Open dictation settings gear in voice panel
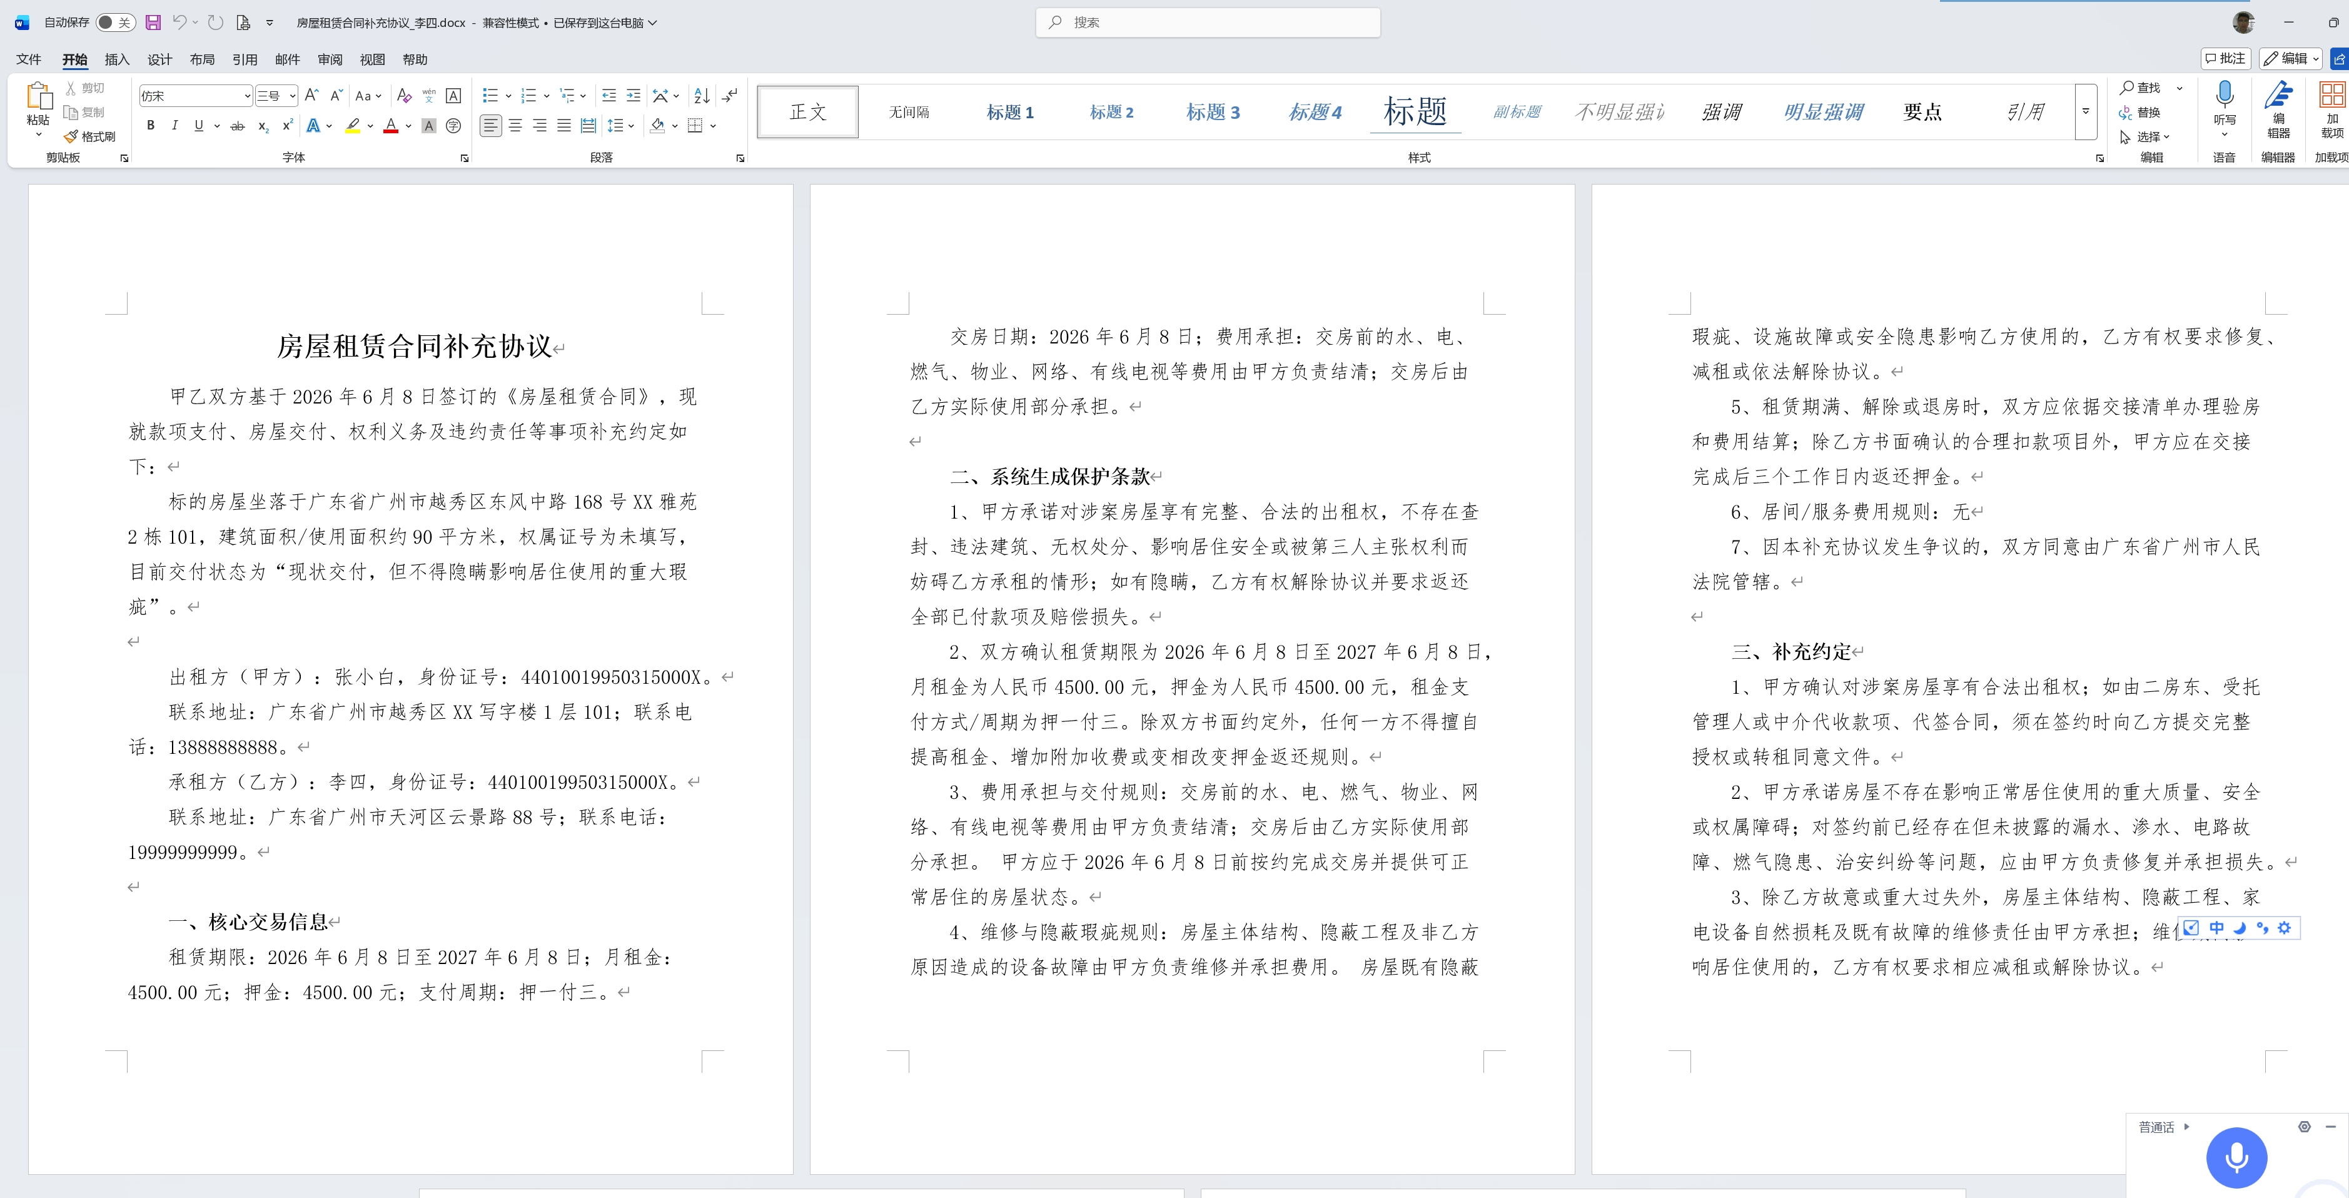The height and width of the screenshot is (1198, 2349). [2305, 1127]
